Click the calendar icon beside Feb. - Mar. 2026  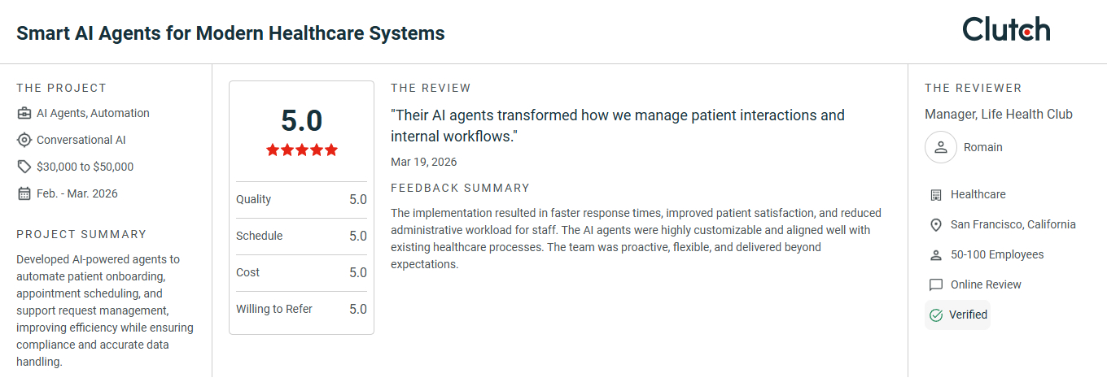(24, 193)
